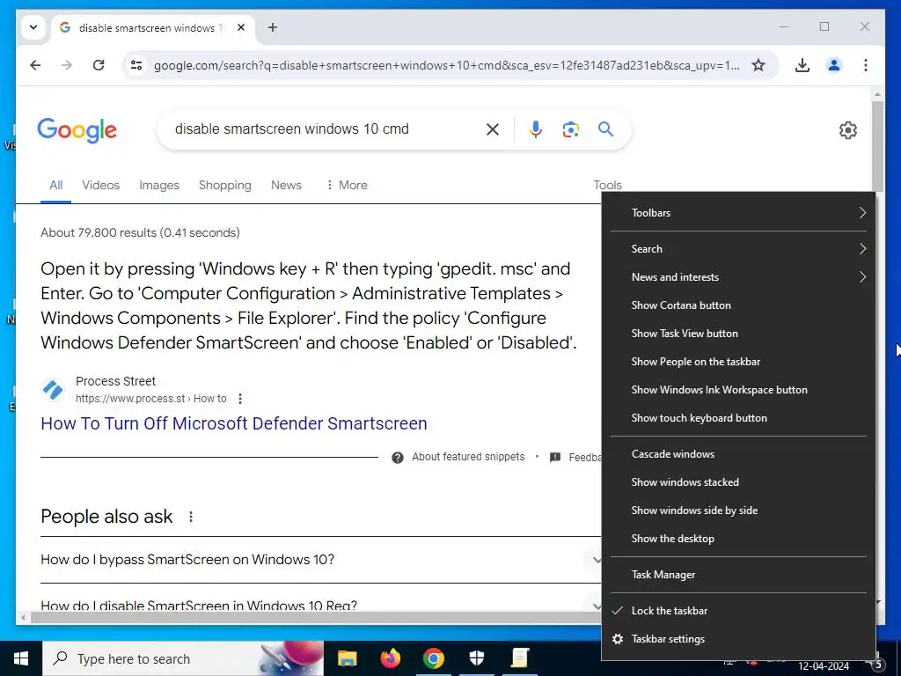Open the More search filters dropdown
Image resolution: width=901 pixels, height=676 pixels.
(x=347, y=185)
